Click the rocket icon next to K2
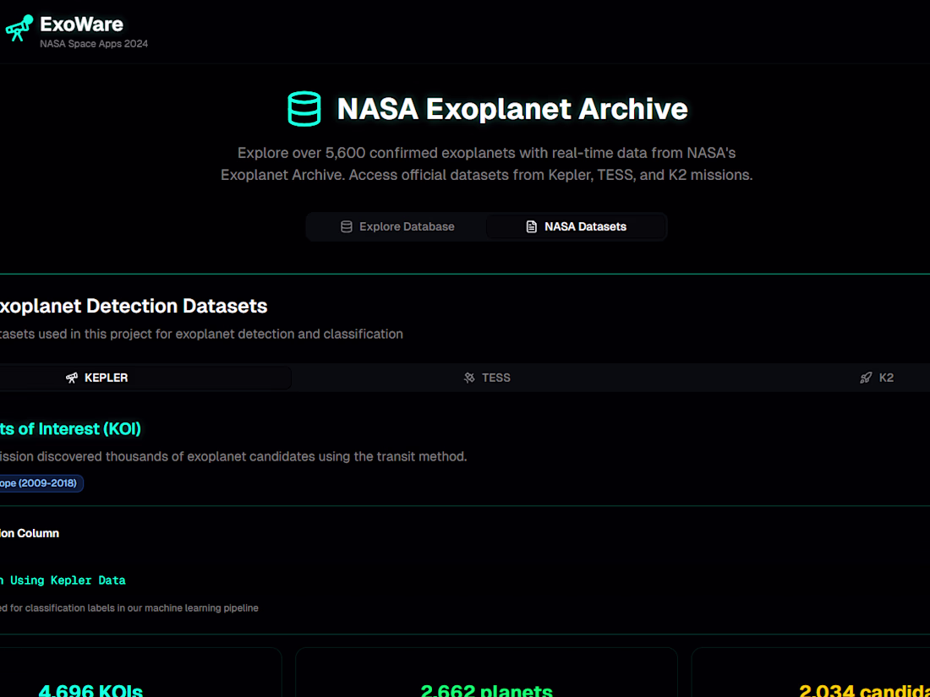The image size is (930, 697). 865,378
